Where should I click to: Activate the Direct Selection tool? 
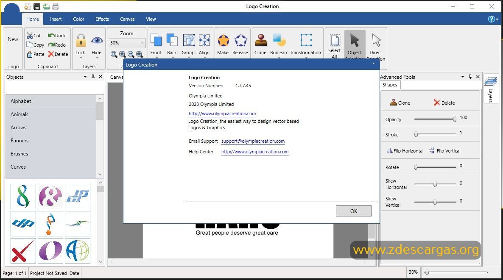pos(376,46)
